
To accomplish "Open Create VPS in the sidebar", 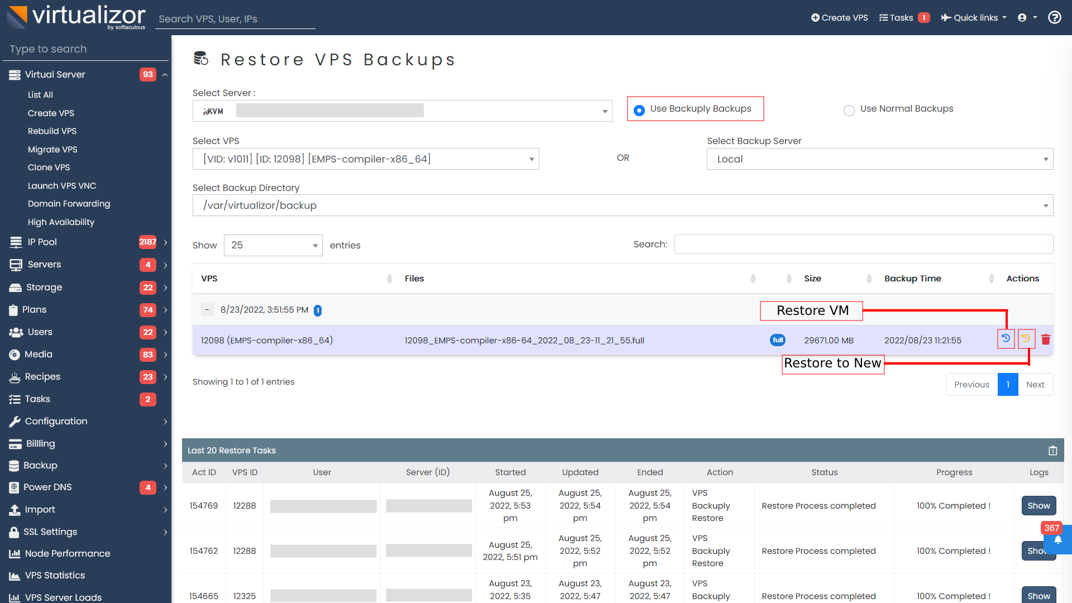I will [51, 113].
